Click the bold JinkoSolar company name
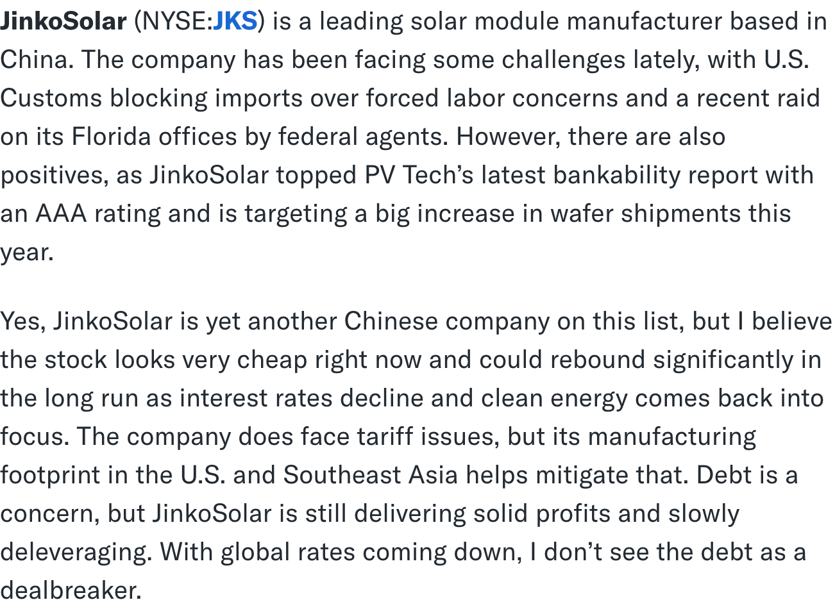 tap(63, 22)
